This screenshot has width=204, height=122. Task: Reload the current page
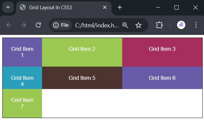pos(38,25)
